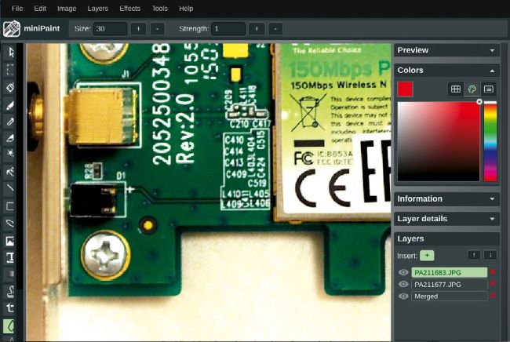Switch colors panel to swatches grid
The width and height of the screenshot is (510, 342).
[455, 89]
